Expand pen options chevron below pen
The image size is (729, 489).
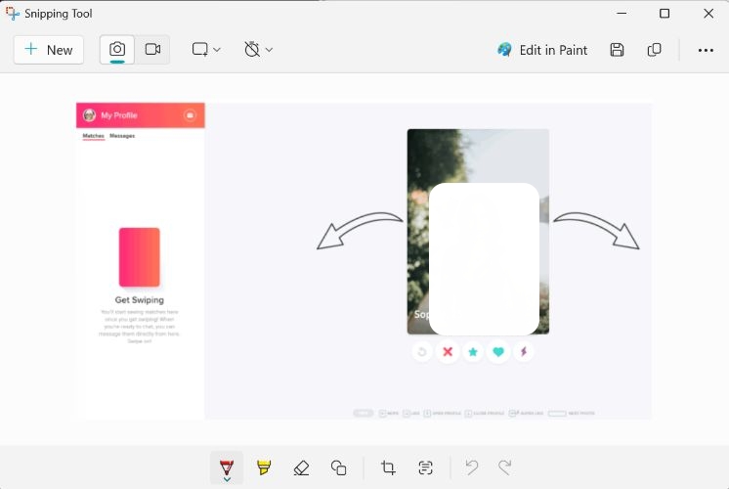pos(227,479)
